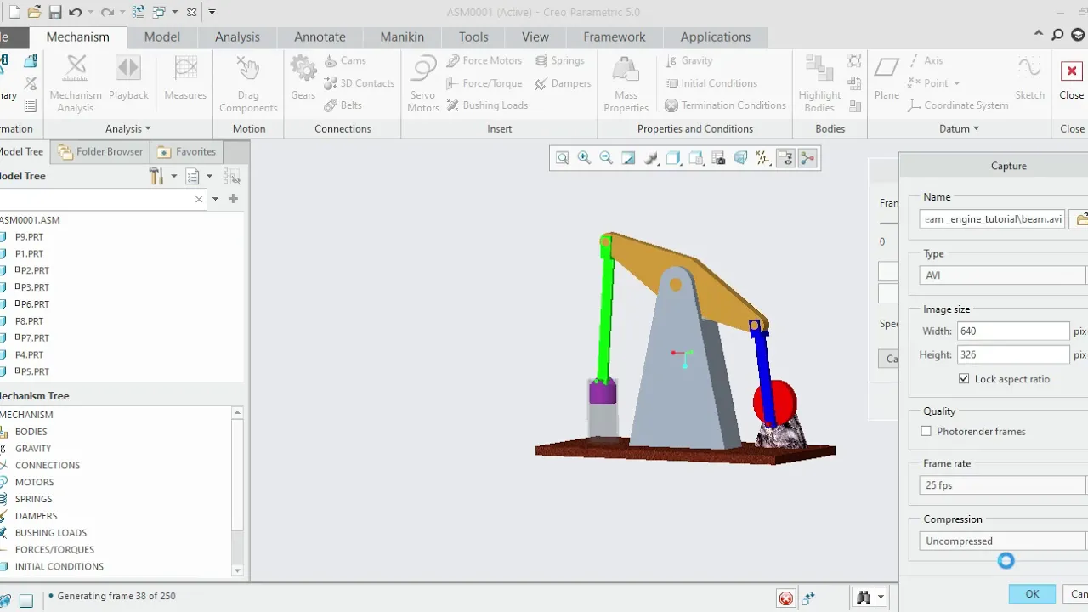Enable the Photorender frames checkbox
1088x612 pixels.
(926, 432)
